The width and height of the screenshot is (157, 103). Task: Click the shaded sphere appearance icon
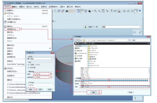[x=90, y=11]
